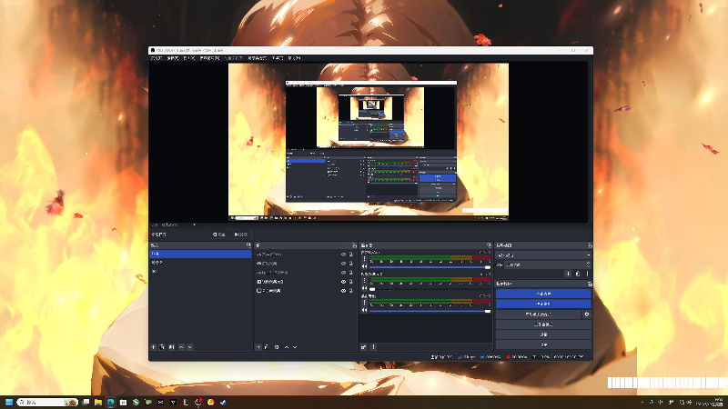Open the scene transition type dropdown
728x409 pixels.
click(x=543, y=255)
